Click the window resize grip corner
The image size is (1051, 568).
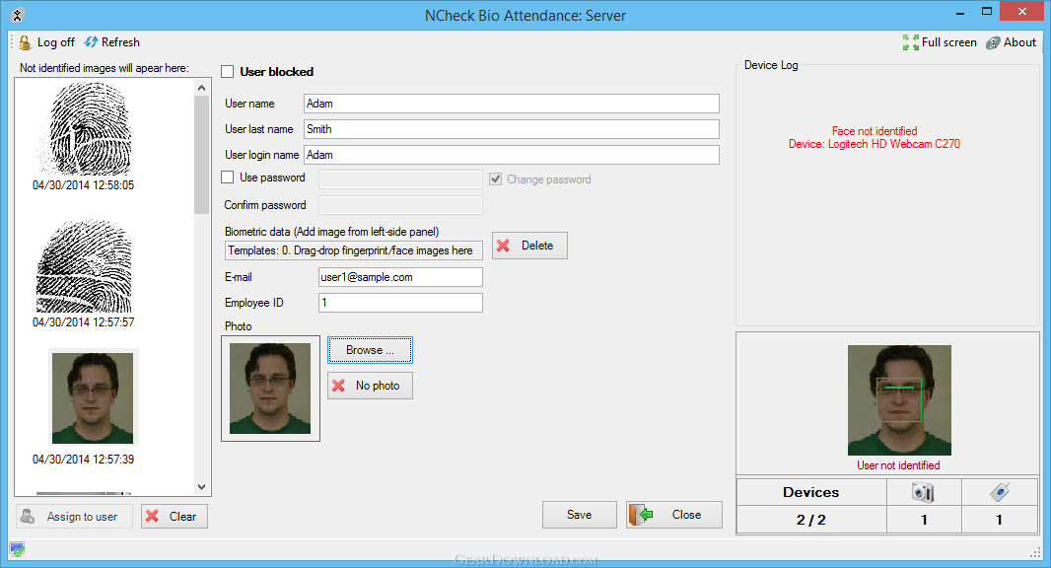click(x=1034, y=552)
